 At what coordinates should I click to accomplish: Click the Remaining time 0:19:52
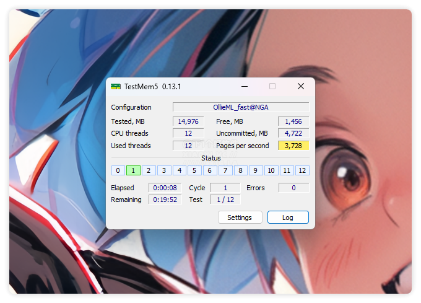(165, 200)
